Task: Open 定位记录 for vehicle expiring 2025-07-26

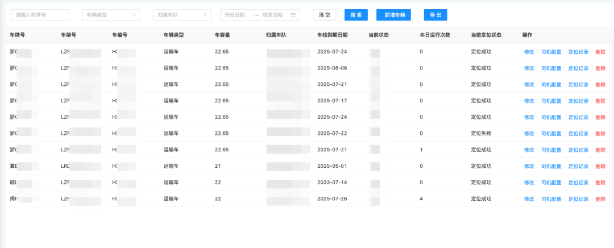Action: point(578,199)
